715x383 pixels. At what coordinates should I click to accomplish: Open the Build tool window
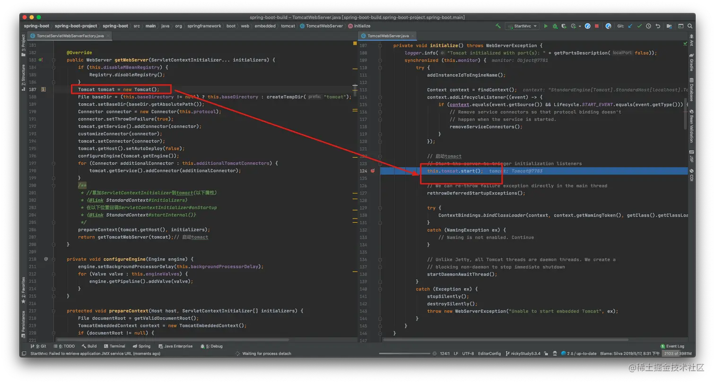coord(88,346)
